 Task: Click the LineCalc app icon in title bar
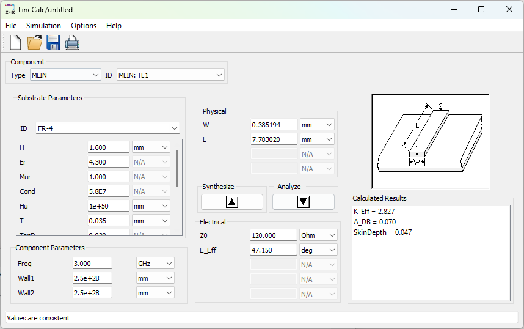pos(10,9)
